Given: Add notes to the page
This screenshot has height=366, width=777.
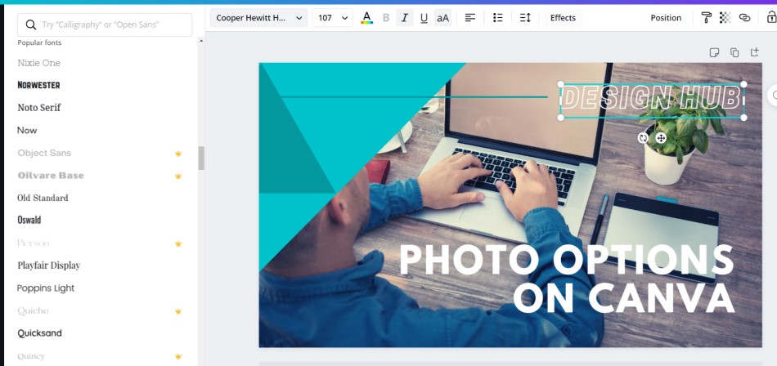Looking at the screenshot, I should tap(714, 52).
